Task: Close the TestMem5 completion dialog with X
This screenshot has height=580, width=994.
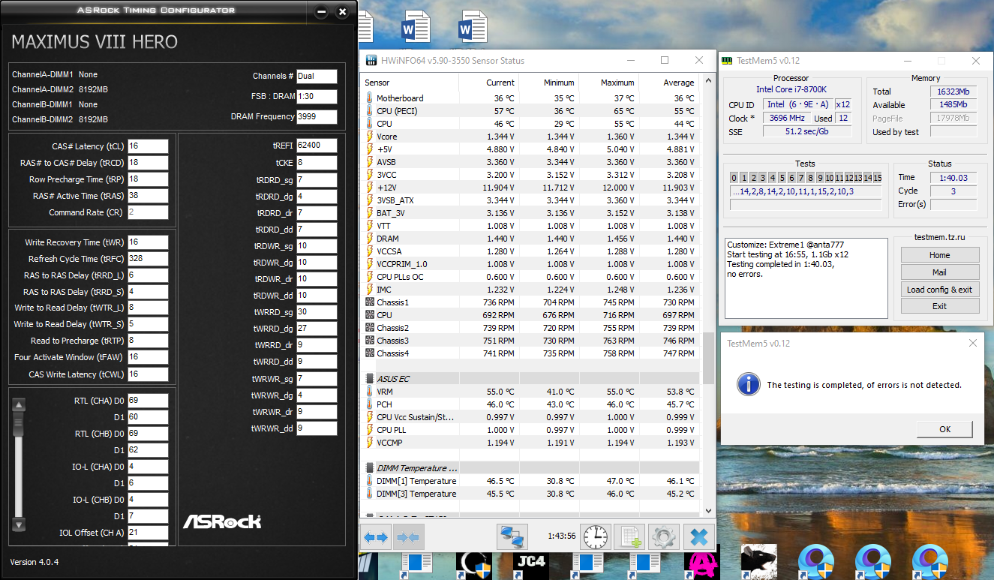Action: [x=973, y=343]
